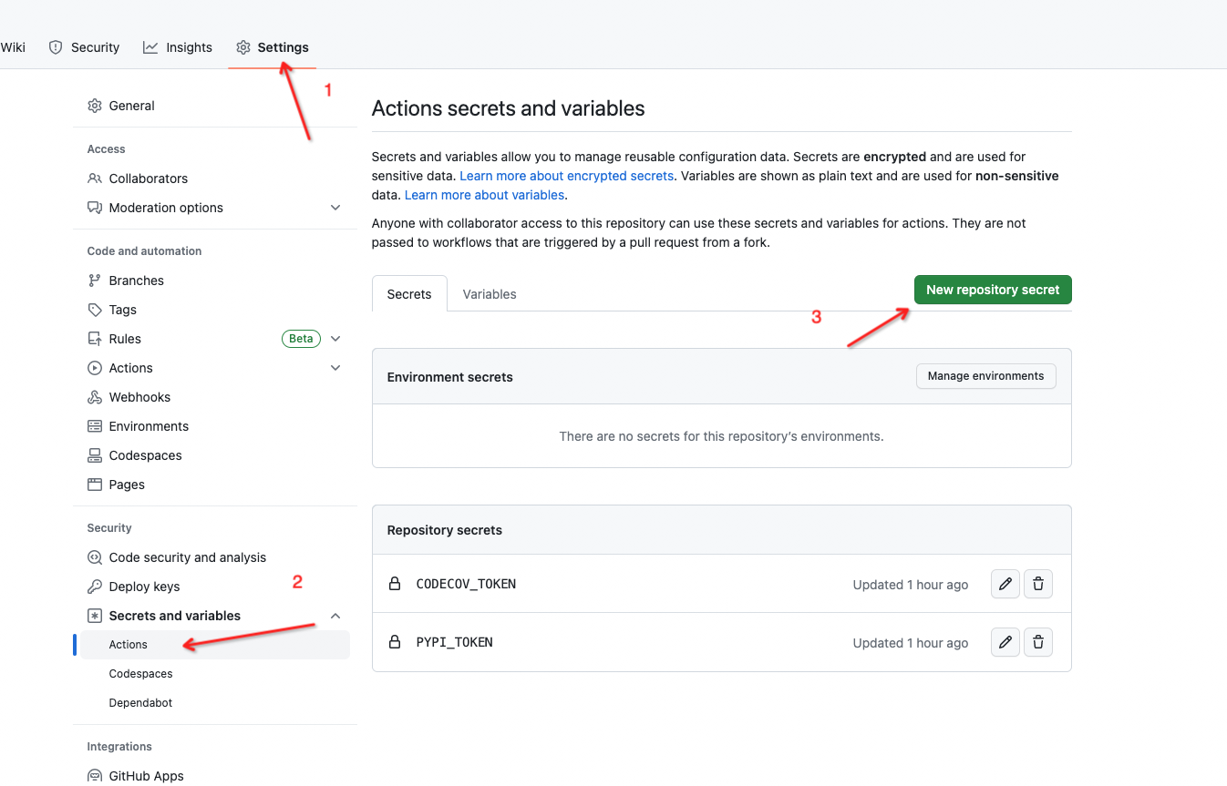Open Learn more about encrypted secrets link
This screenshot has width=1227, height=786.
coord(566,176)
